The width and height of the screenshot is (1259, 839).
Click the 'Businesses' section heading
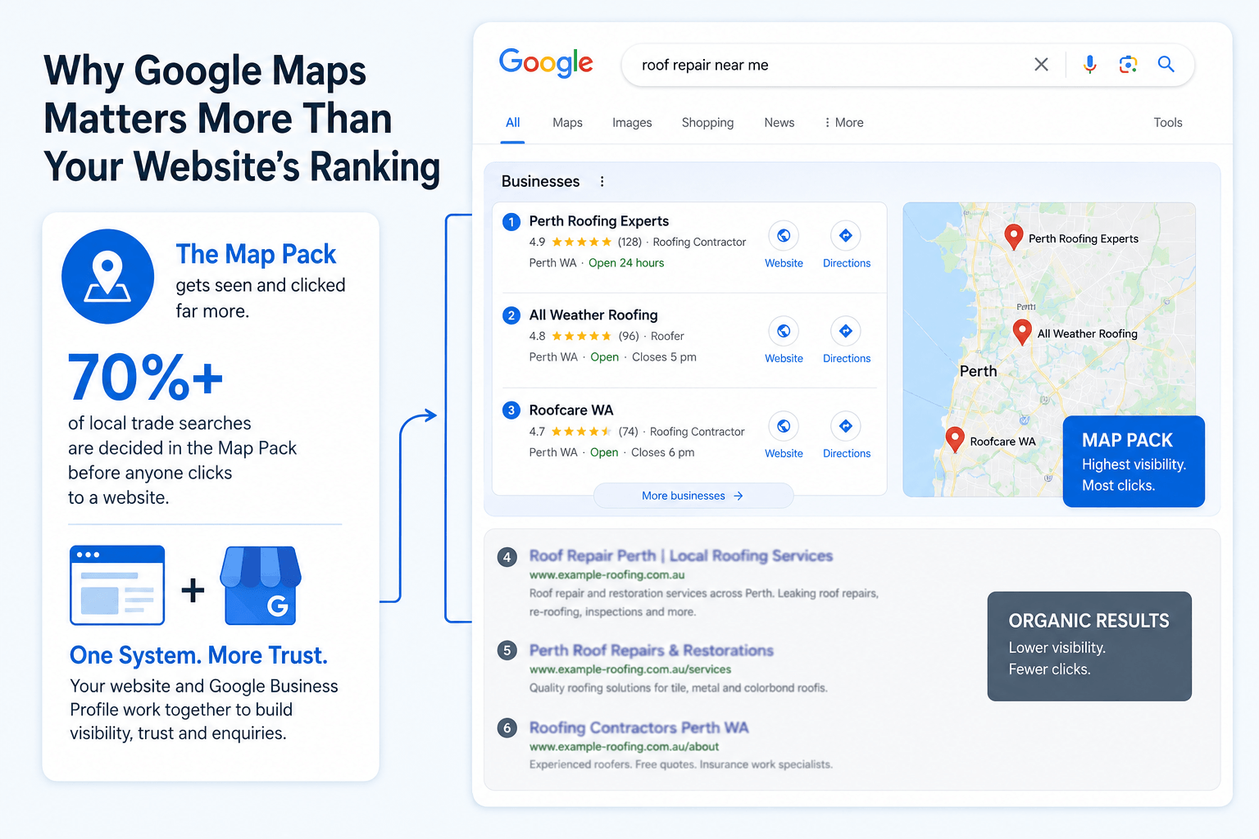(541, 181)
